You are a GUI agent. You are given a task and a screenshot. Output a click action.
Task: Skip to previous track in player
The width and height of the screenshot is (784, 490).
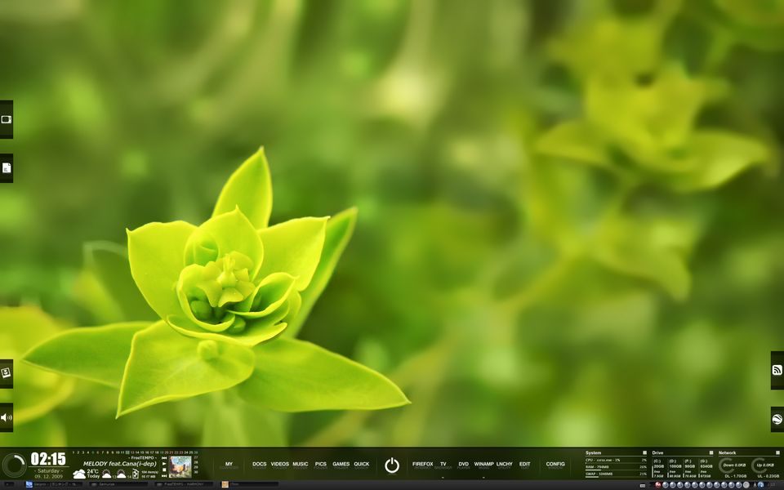click(164, 457)
